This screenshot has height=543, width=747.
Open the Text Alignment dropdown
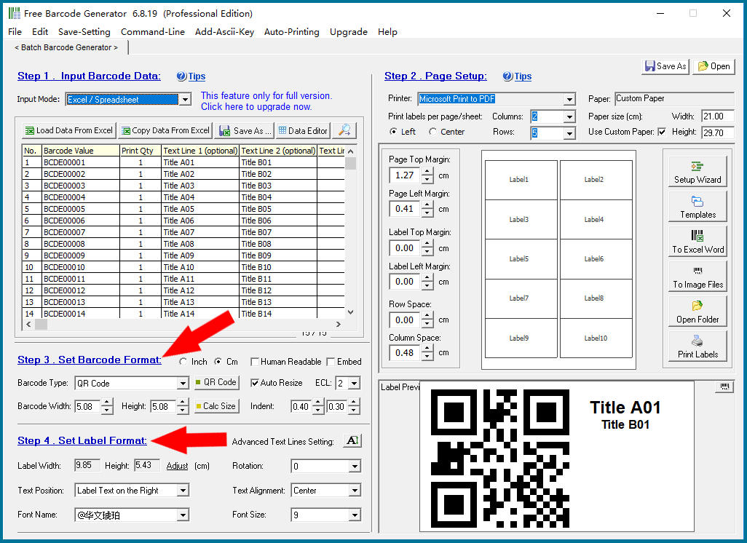[x=355, y=490]
